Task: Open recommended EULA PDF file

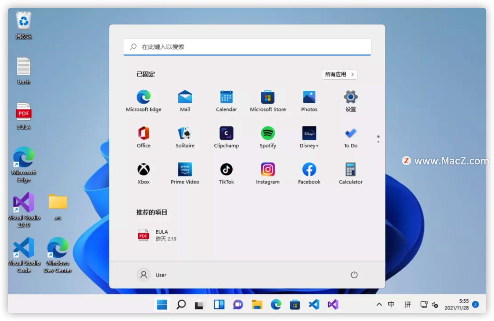Action: 157,235
